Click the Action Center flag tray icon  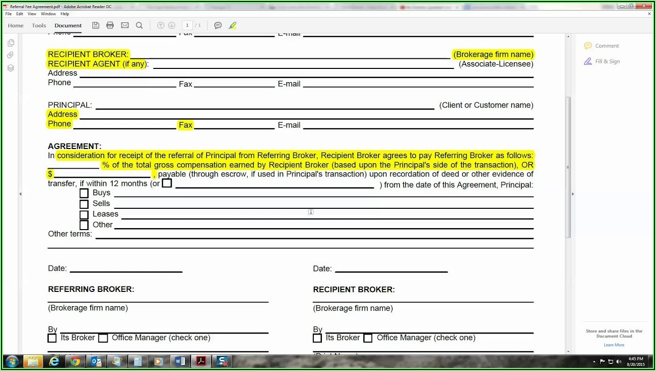pos(603,362)
